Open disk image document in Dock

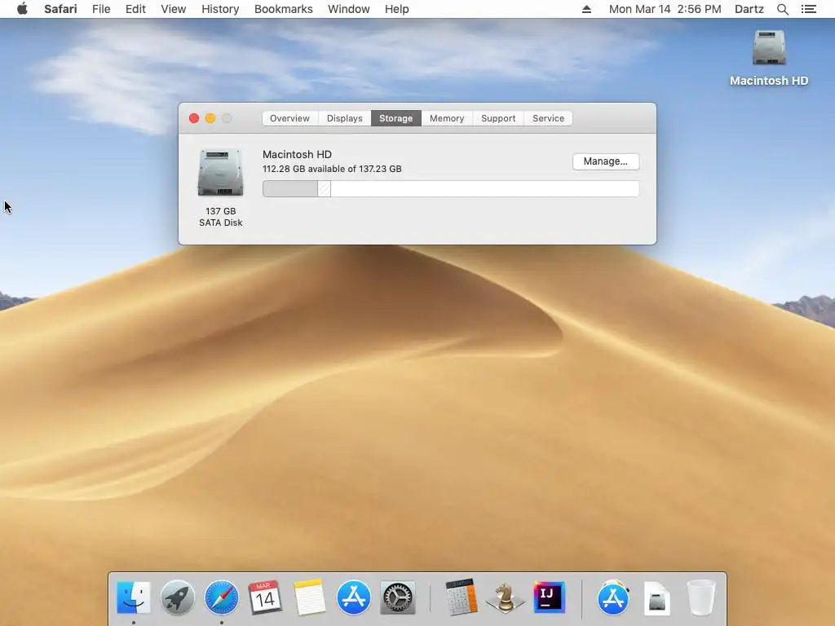click(657, 598)
